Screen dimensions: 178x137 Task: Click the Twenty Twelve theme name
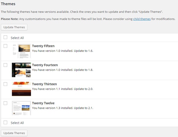point(43,103)
